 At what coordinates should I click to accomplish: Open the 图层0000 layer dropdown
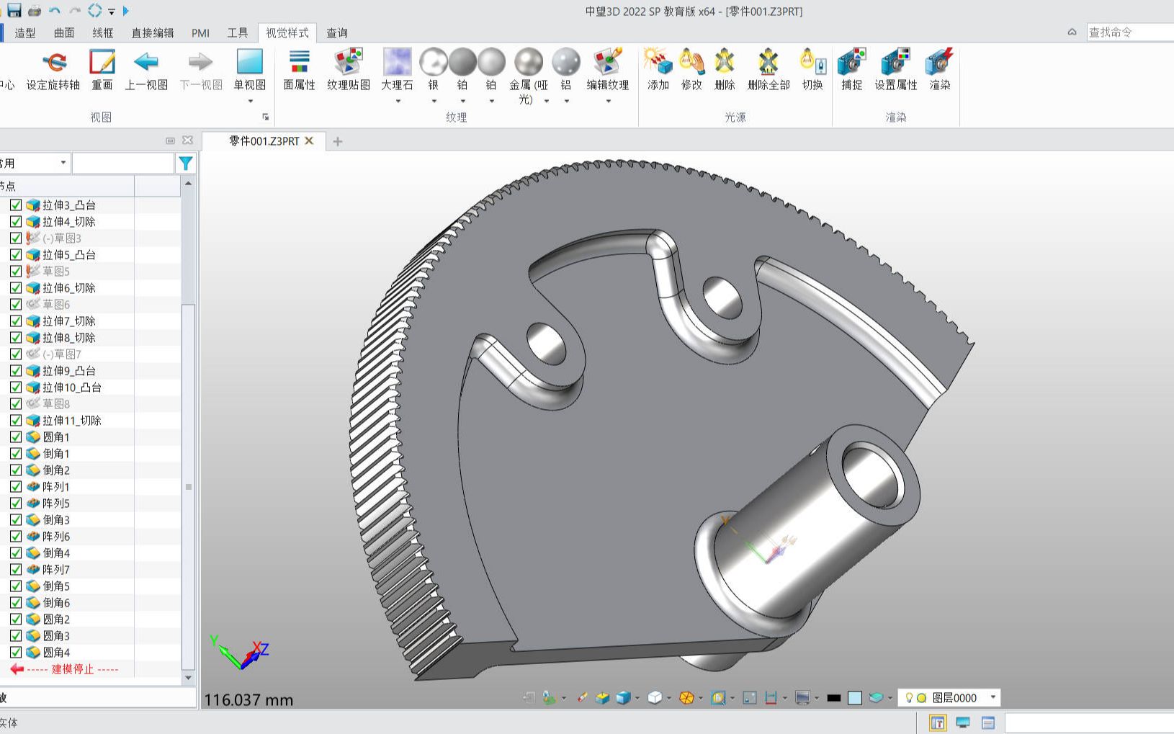pyautogui.click(x=993, y=697)
